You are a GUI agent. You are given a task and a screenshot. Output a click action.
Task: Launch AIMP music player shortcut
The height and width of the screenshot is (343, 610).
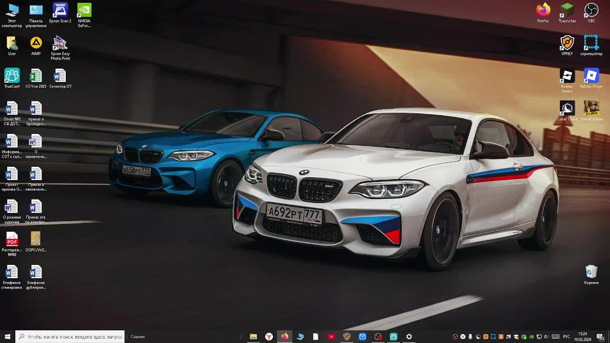tap(36, 46)
